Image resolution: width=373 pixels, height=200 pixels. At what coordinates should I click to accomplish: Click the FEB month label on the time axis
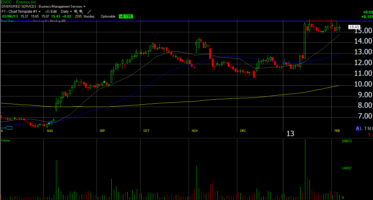click(x=337, y=131)
